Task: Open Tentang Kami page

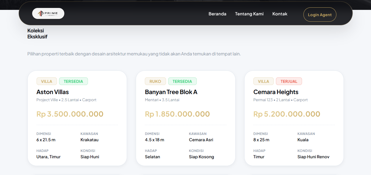Action: 249,14
